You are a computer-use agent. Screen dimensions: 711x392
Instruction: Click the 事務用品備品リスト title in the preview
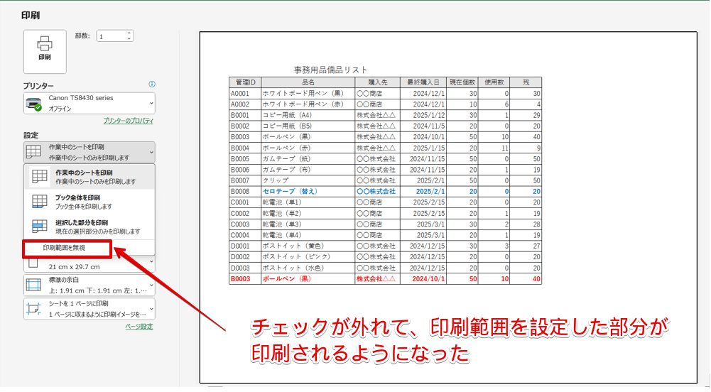coord(330,70)
